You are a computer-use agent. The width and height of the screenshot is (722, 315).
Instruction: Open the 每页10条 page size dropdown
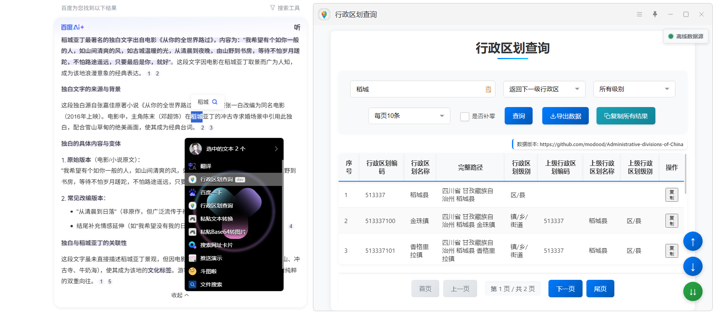[x=409, y=116]
